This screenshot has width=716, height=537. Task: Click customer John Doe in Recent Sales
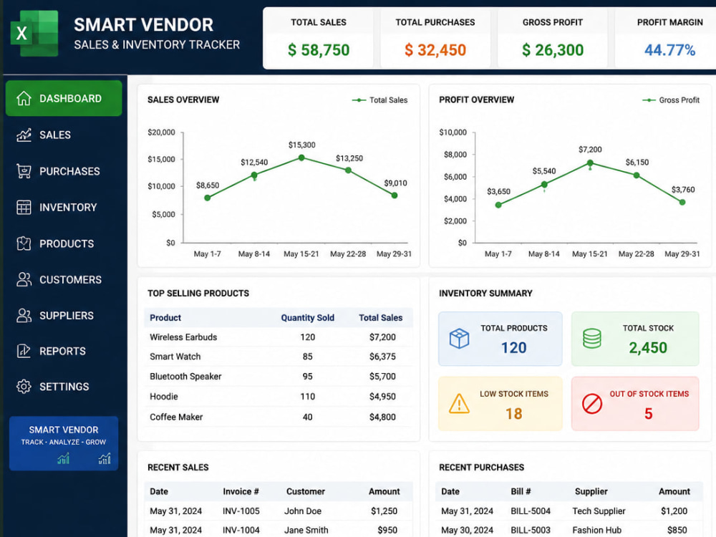point(303,511)
